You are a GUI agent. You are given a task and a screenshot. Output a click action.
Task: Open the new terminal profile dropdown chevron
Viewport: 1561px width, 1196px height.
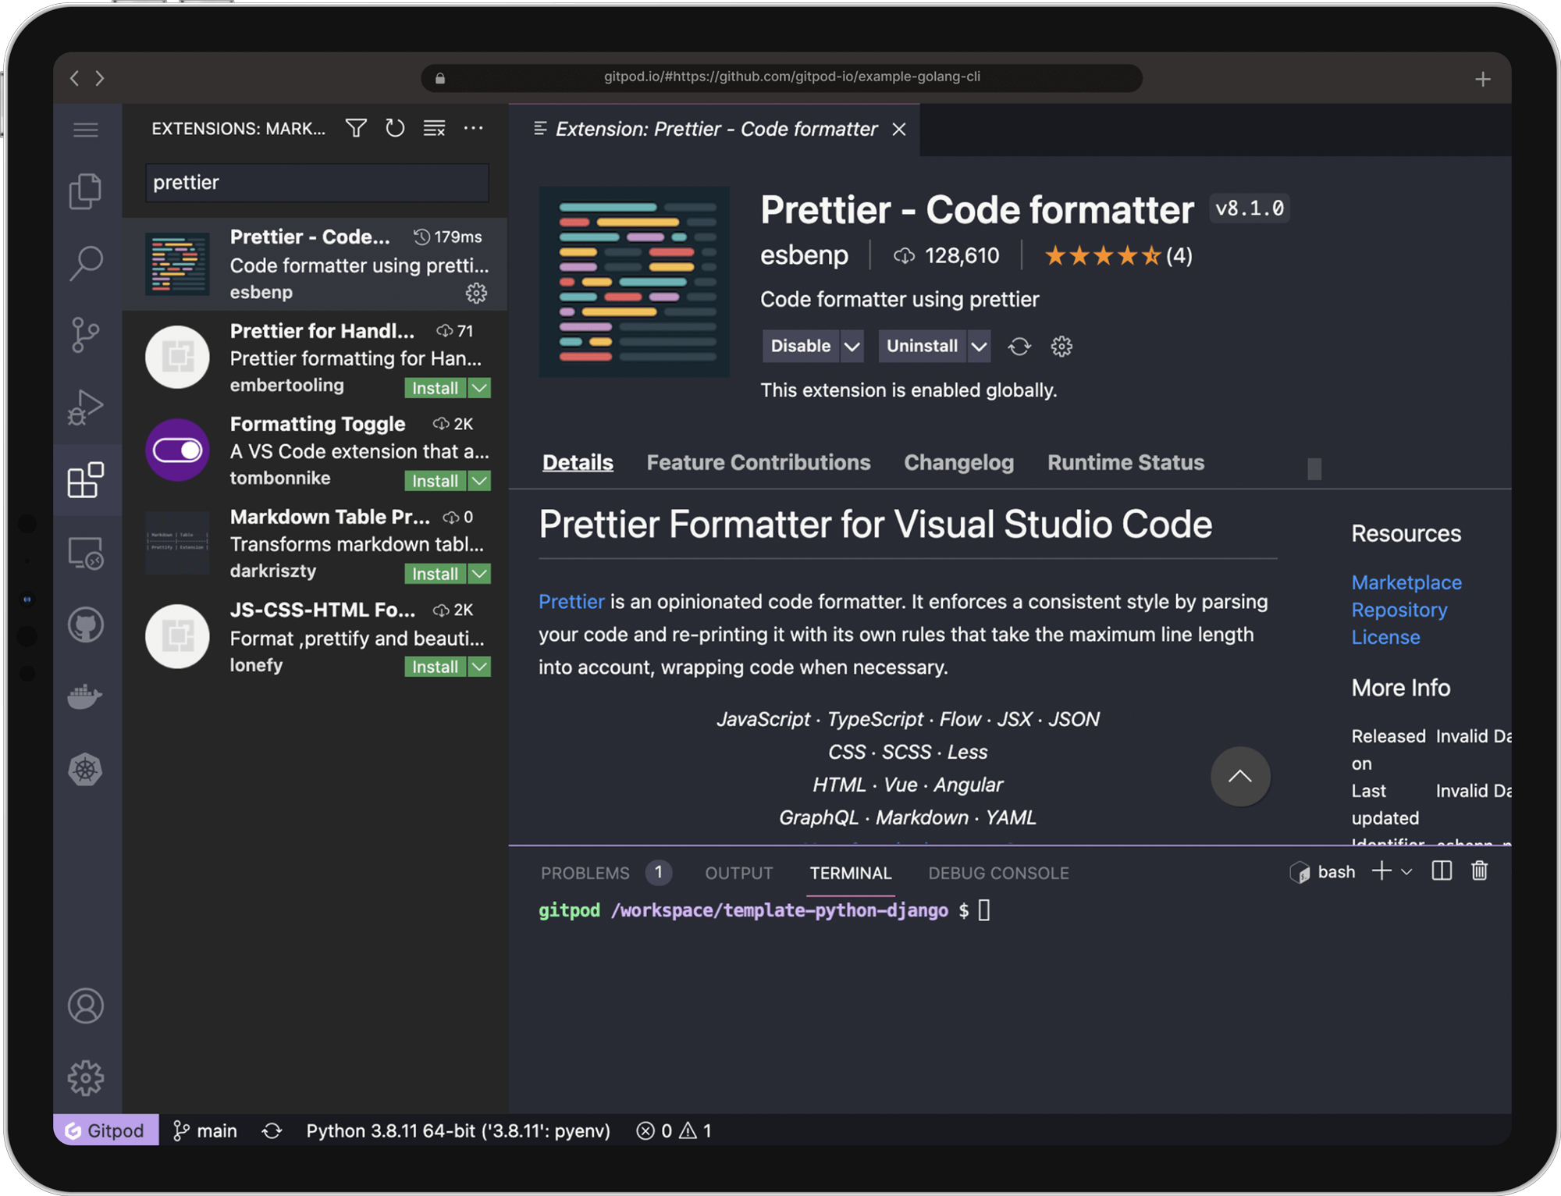pyautogui.click(x=1406, y=871)
